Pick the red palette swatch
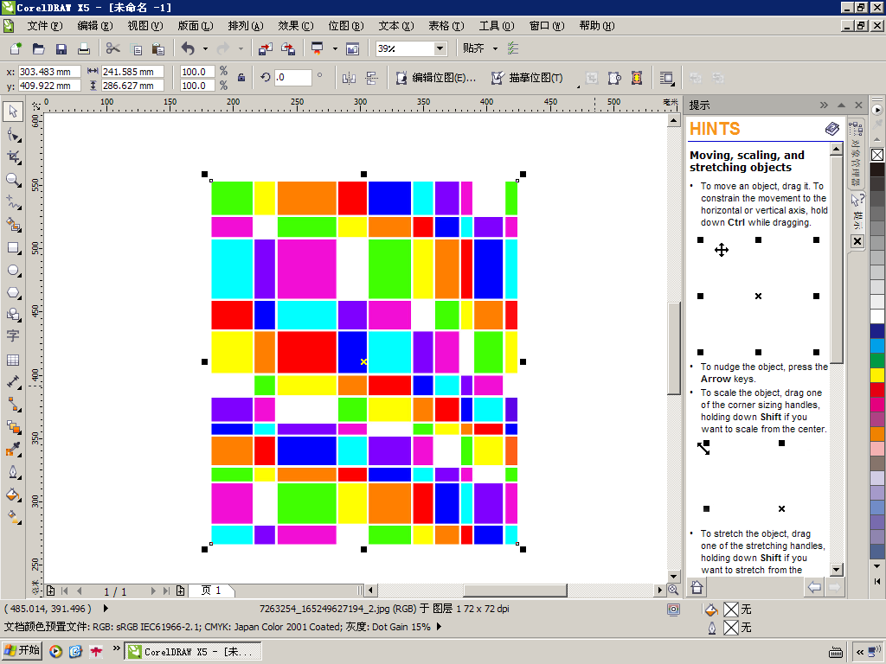886x664 pixels. (877, 390)
